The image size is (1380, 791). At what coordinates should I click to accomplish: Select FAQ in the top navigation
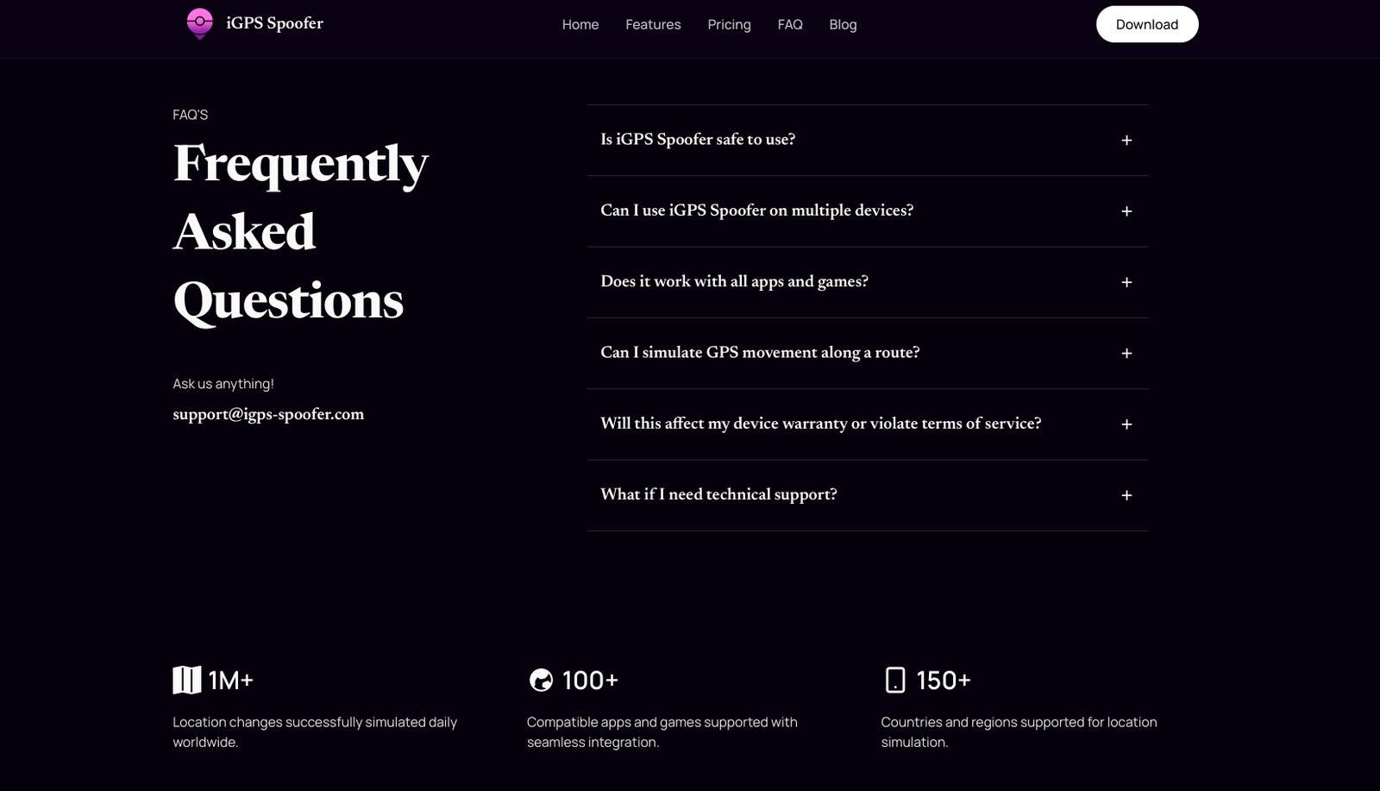coord(790,24)
